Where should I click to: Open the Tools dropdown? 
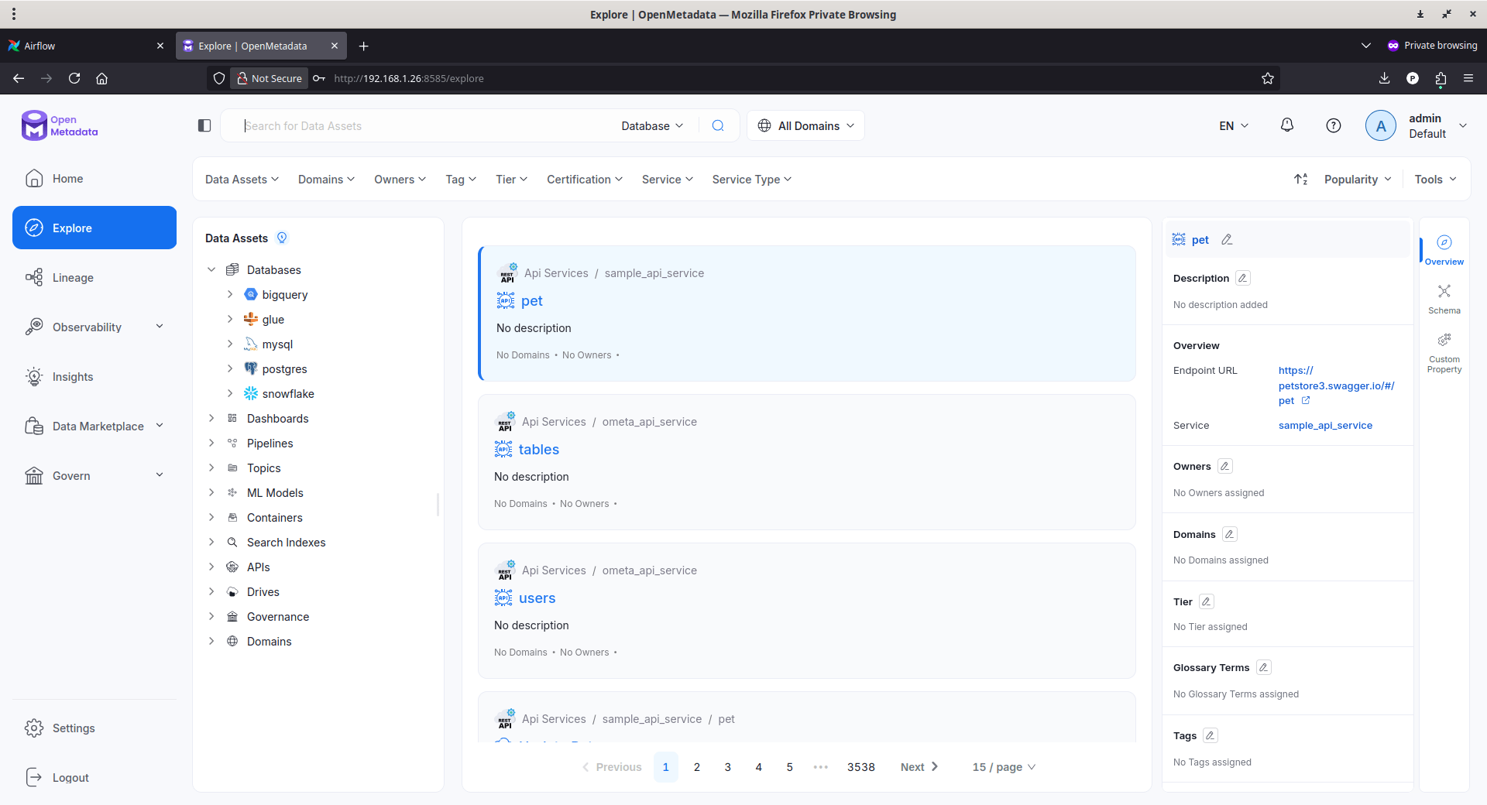tap(1435, 180)
